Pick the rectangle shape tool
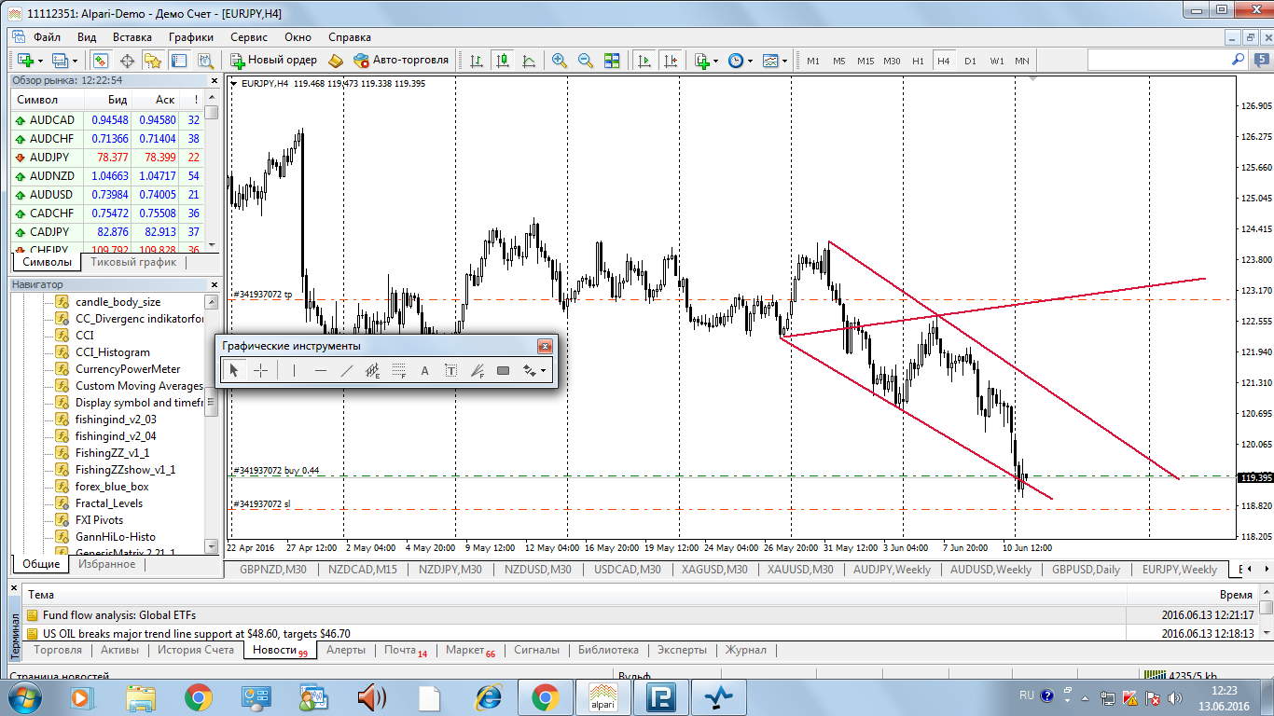The height and width of the screenshot is (716, 1274). point(504,370)
